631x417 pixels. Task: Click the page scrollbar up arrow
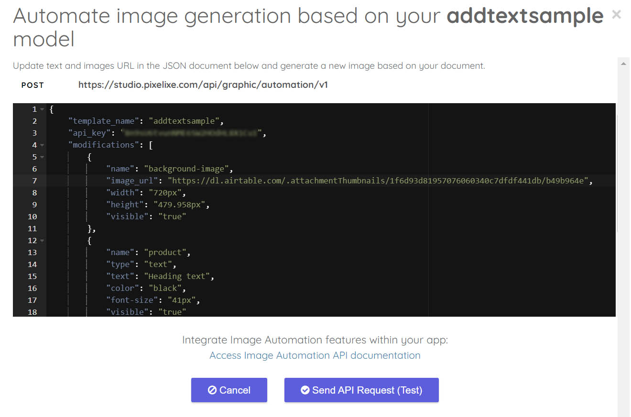623,64
